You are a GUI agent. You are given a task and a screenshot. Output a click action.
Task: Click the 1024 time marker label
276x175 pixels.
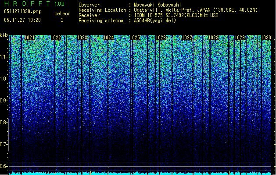(x=109, y=38)
